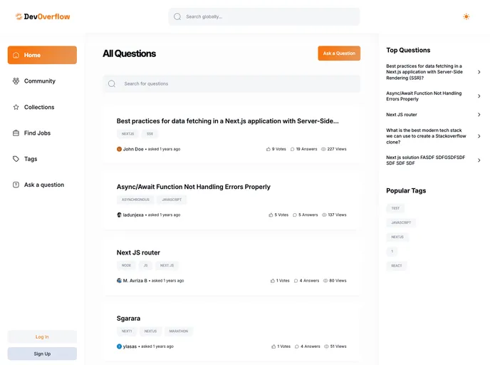Viewport: 490px width, 365px height.
Task: Expand the Stackoverflow clone question chevron
Action: tap(479, 136)
